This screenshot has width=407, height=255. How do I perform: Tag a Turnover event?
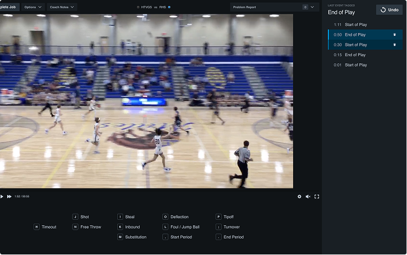point(228,227)
